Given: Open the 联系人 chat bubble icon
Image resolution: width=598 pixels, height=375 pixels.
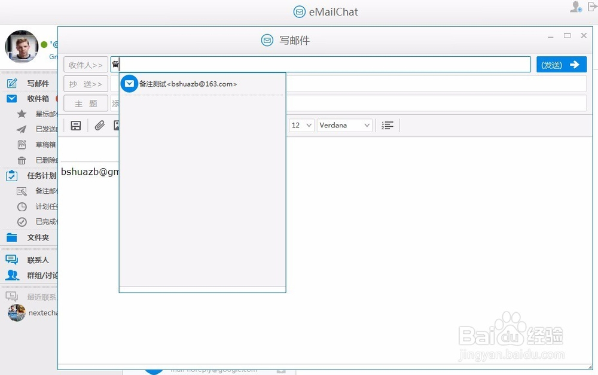Looking at the screenshot, I should pos(12,260).
